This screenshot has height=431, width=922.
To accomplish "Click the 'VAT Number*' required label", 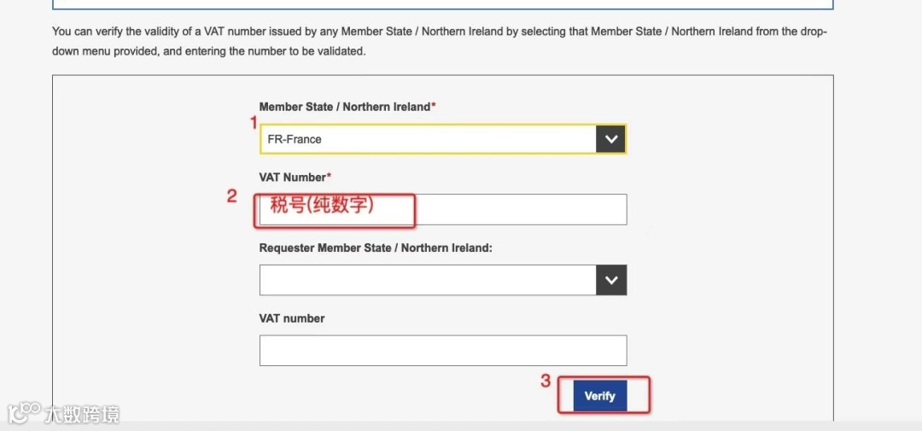I will pos(295,177).
